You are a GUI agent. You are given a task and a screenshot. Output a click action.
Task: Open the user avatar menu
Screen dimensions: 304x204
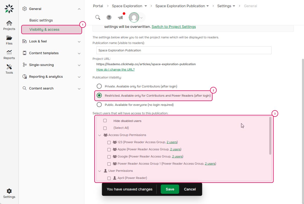134,17
